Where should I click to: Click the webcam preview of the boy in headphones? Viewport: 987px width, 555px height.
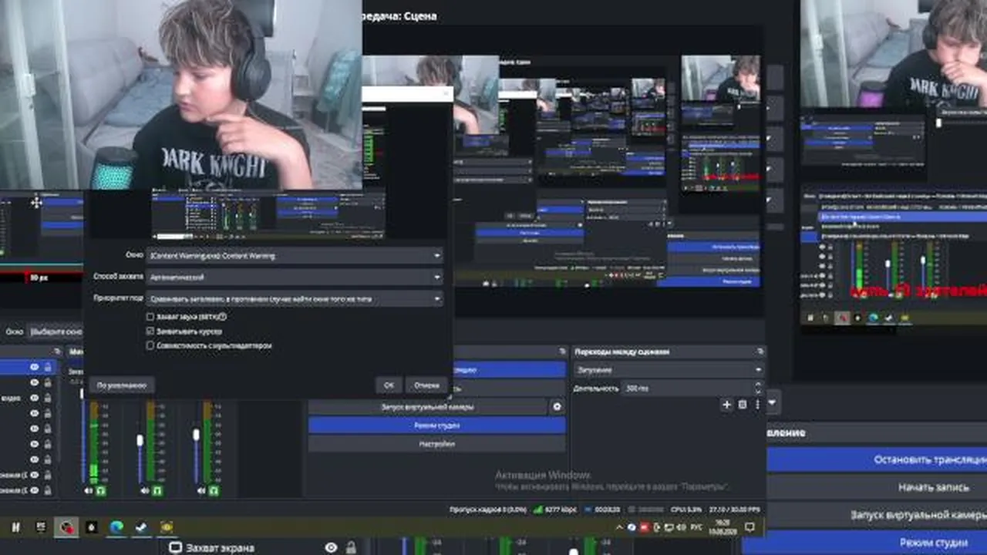(180, 95)
